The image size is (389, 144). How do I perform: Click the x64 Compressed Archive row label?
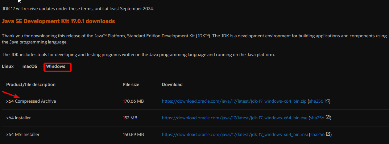tap(31, 101)
